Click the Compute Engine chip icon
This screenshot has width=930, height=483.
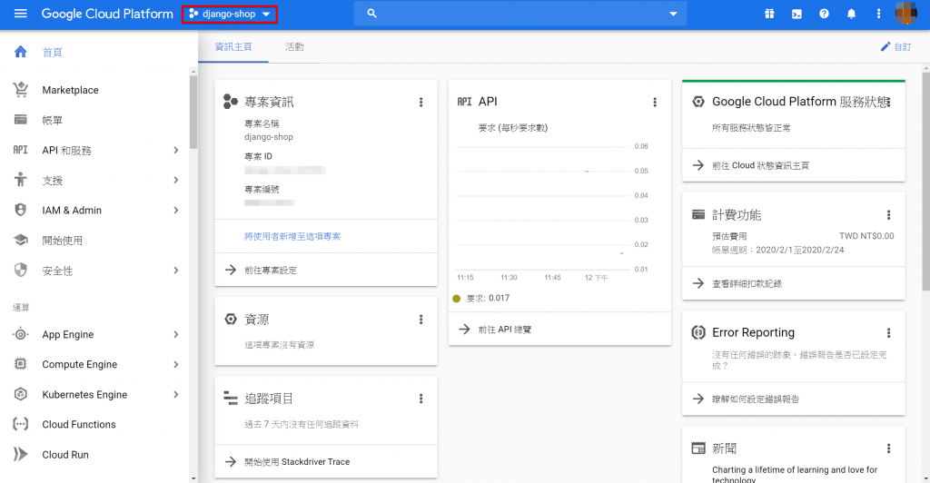[21, 364]
